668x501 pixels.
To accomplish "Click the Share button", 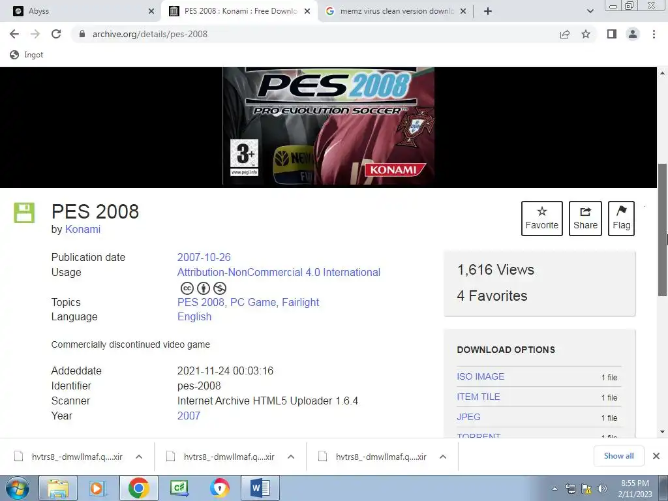I will click(585, 218).
